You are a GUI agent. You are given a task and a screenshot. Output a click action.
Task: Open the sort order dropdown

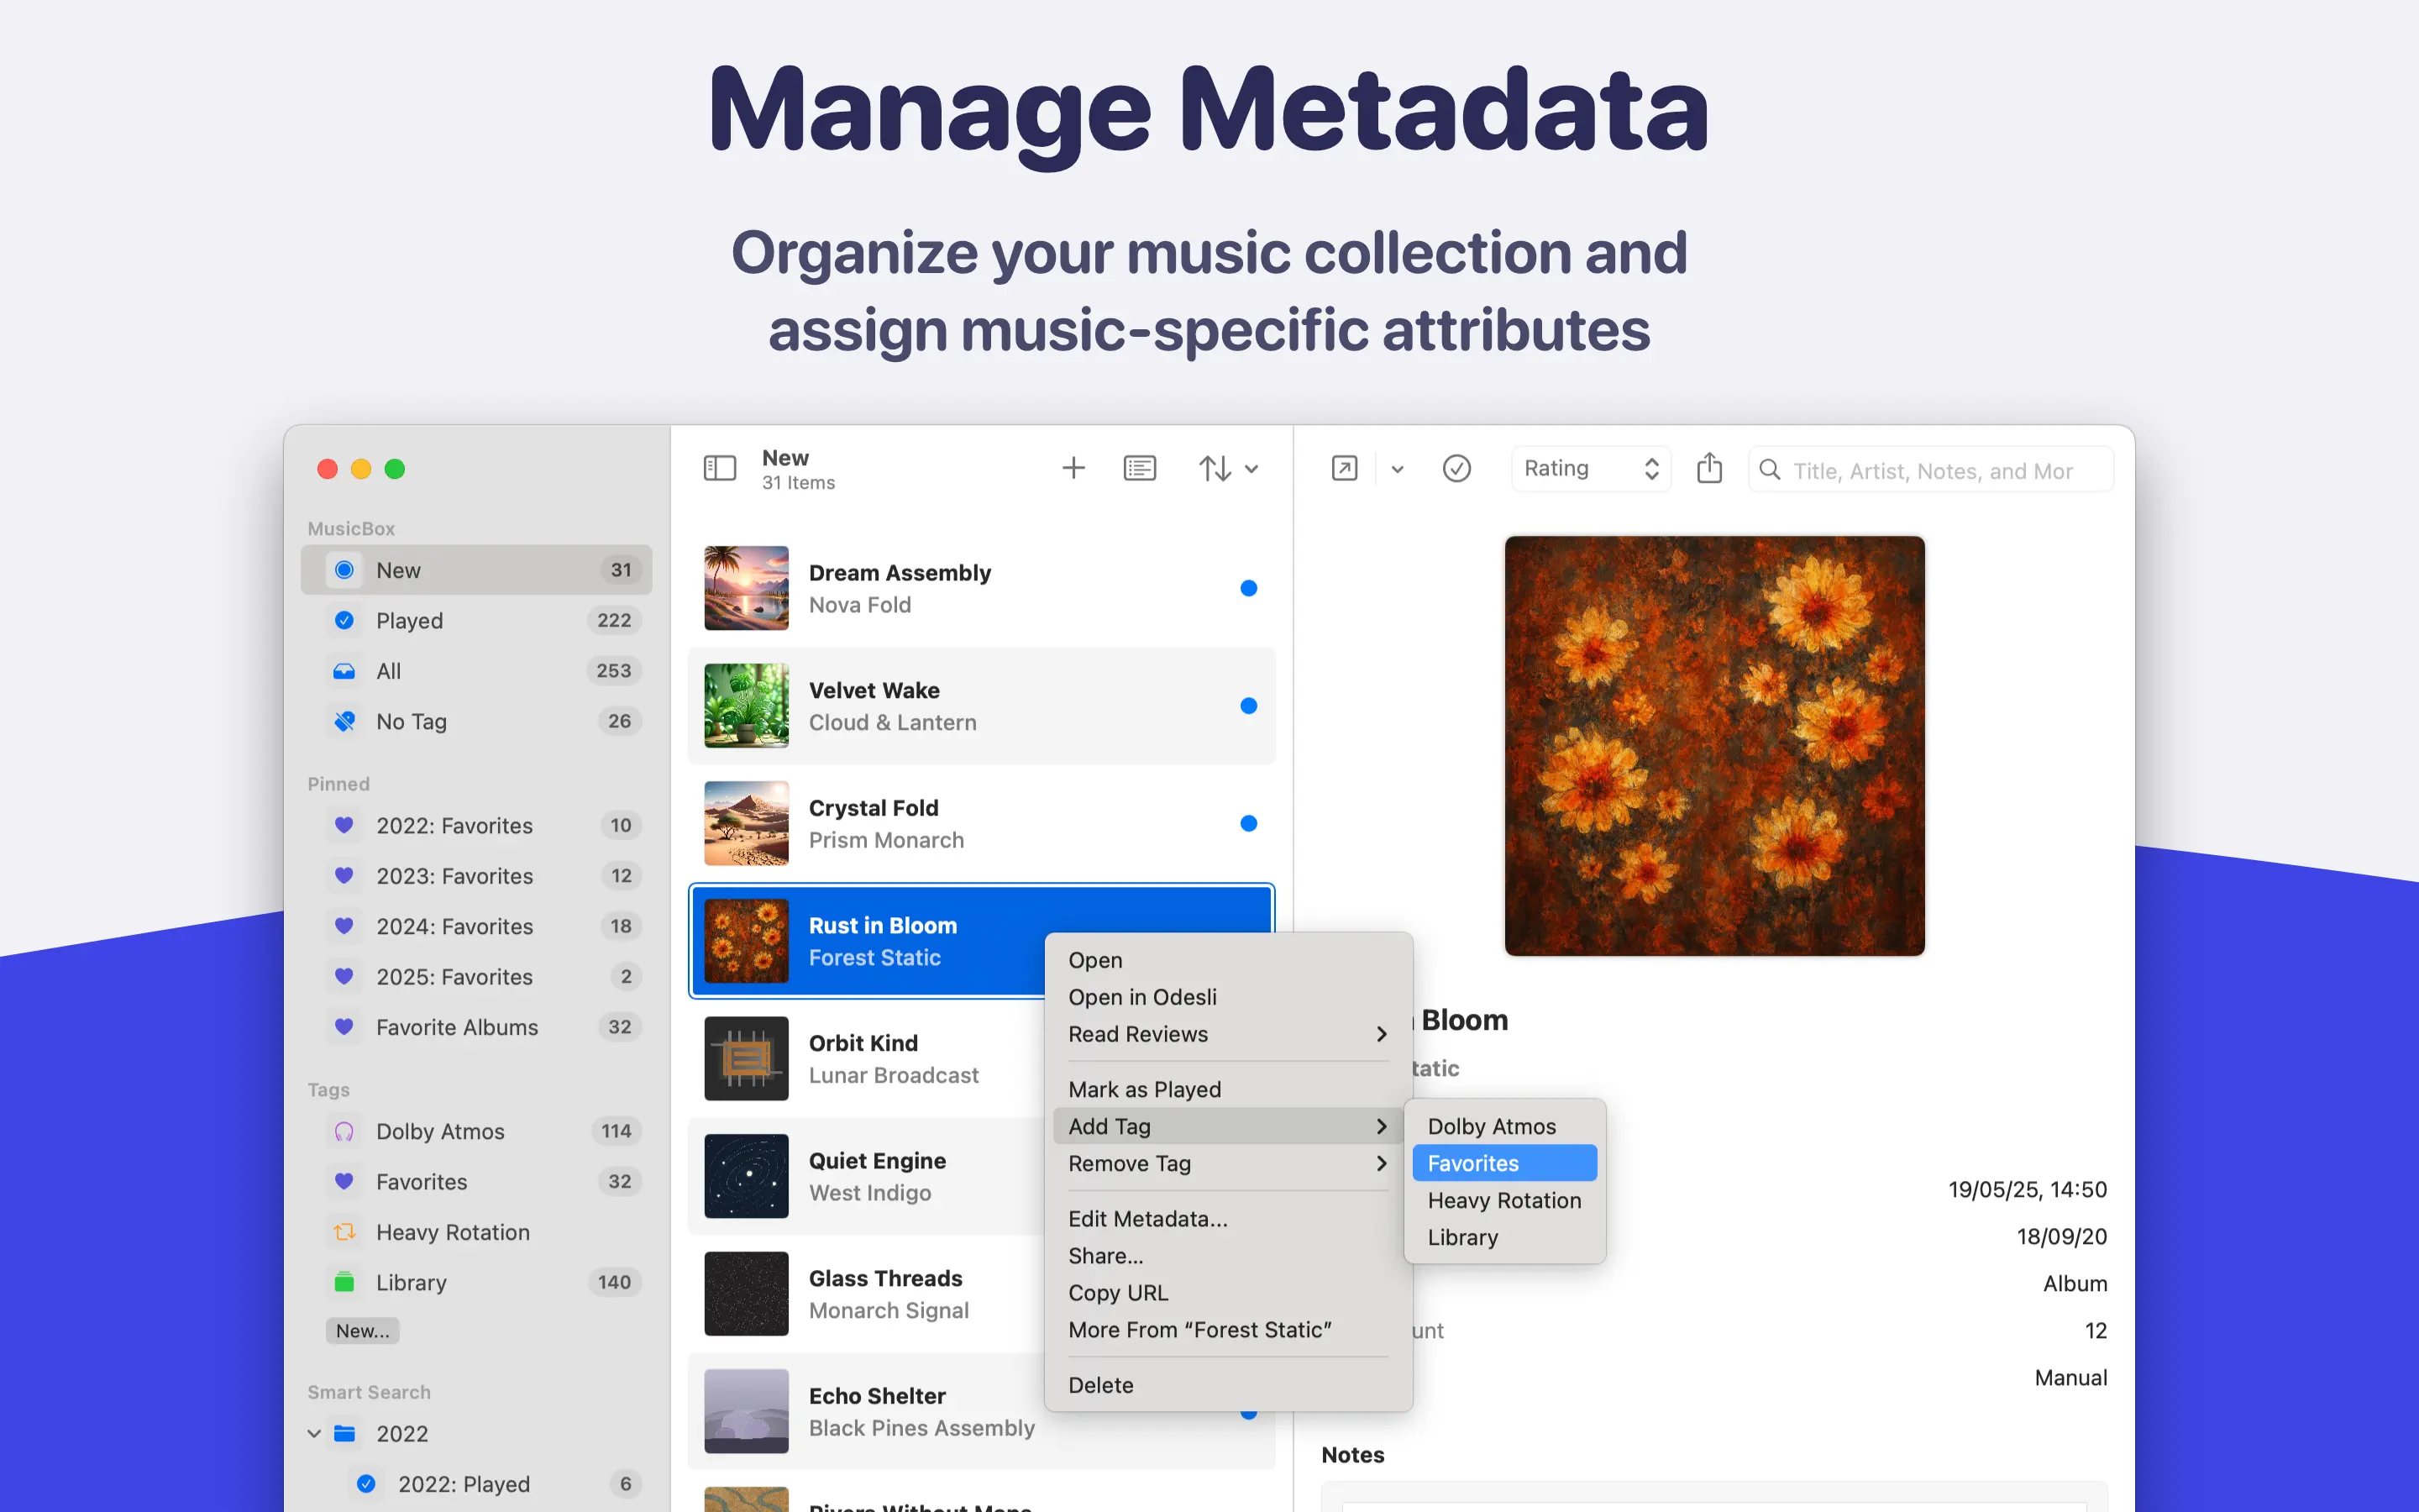pos(1230,468)
